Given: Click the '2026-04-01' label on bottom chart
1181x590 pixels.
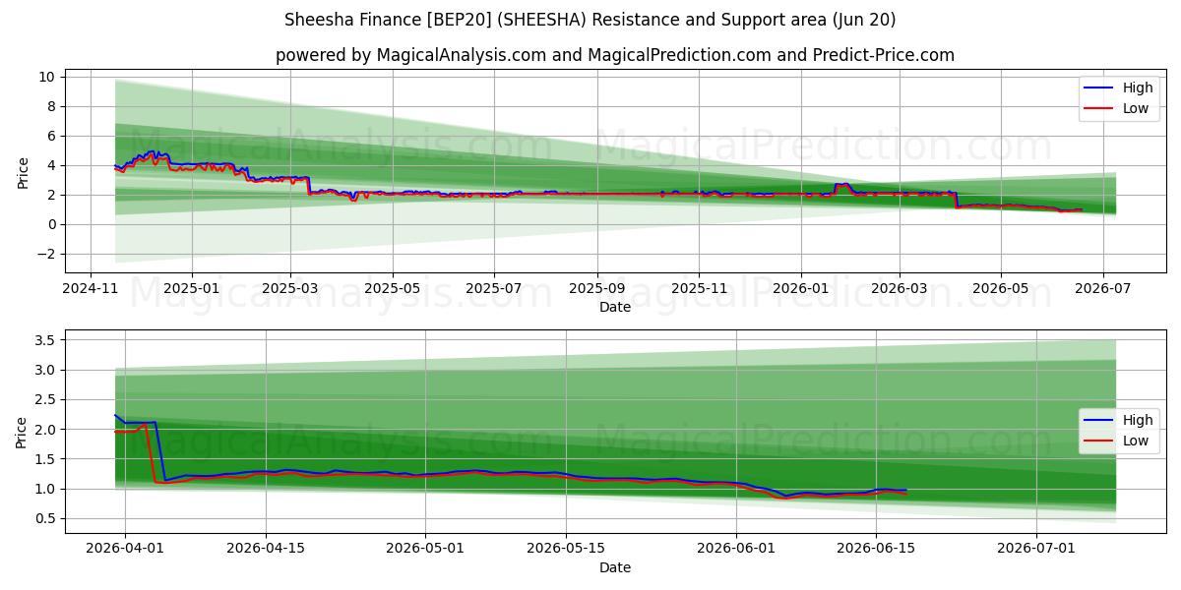Looking at the screenshot, I should pyautogui.click(x=125, y=551).
